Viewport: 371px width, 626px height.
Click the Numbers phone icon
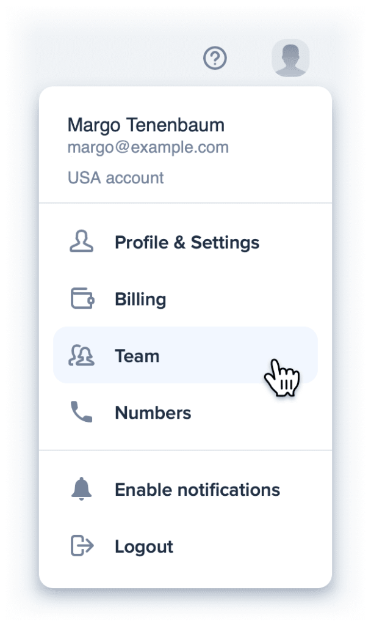coord(81,413)
